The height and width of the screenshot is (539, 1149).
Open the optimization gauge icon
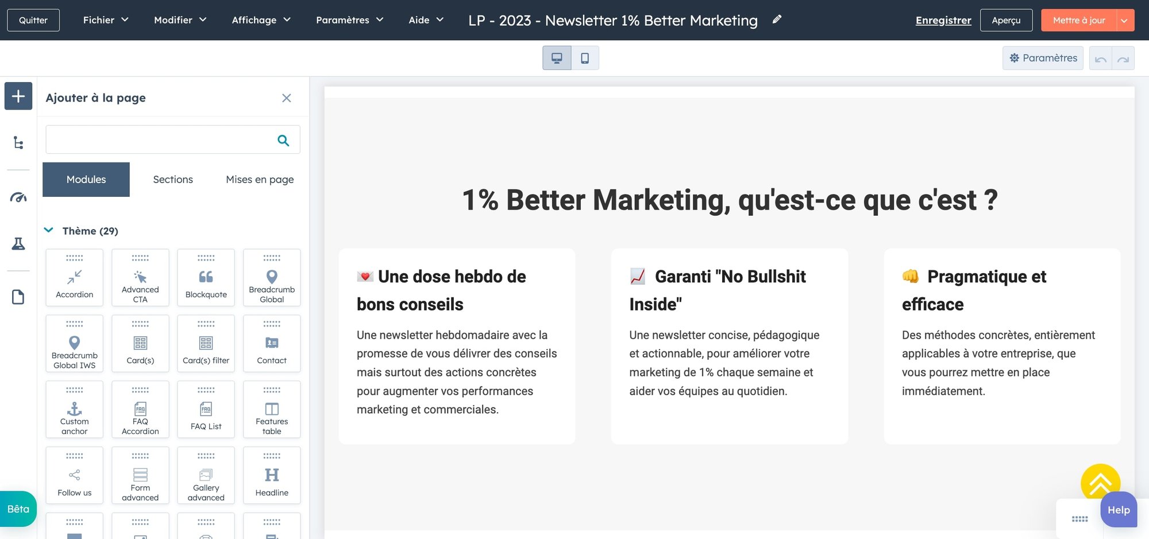click(x=18, y=197)
